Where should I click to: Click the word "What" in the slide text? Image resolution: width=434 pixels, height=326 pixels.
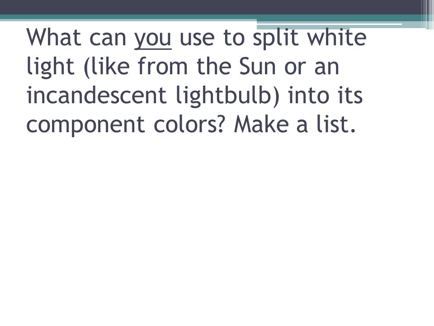click(x=54, y=37)
